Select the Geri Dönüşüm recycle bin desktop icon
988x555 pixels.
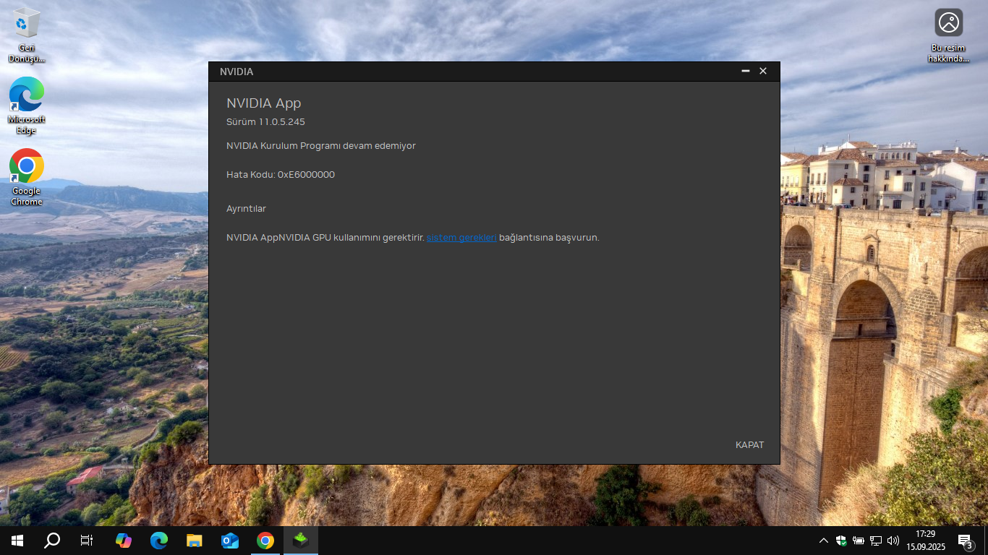pos(27,34)
